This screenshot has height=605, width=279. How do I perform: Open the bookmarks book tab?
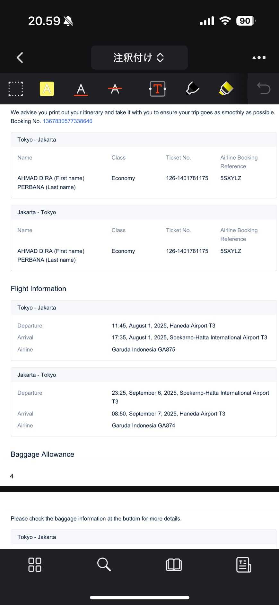[174, 565]
